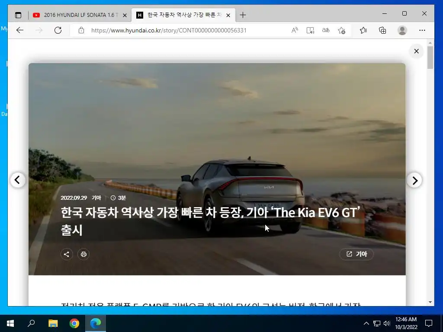Screen dimensions: 443x332
Task: Open a new browser tab
Action: [243, 15]
